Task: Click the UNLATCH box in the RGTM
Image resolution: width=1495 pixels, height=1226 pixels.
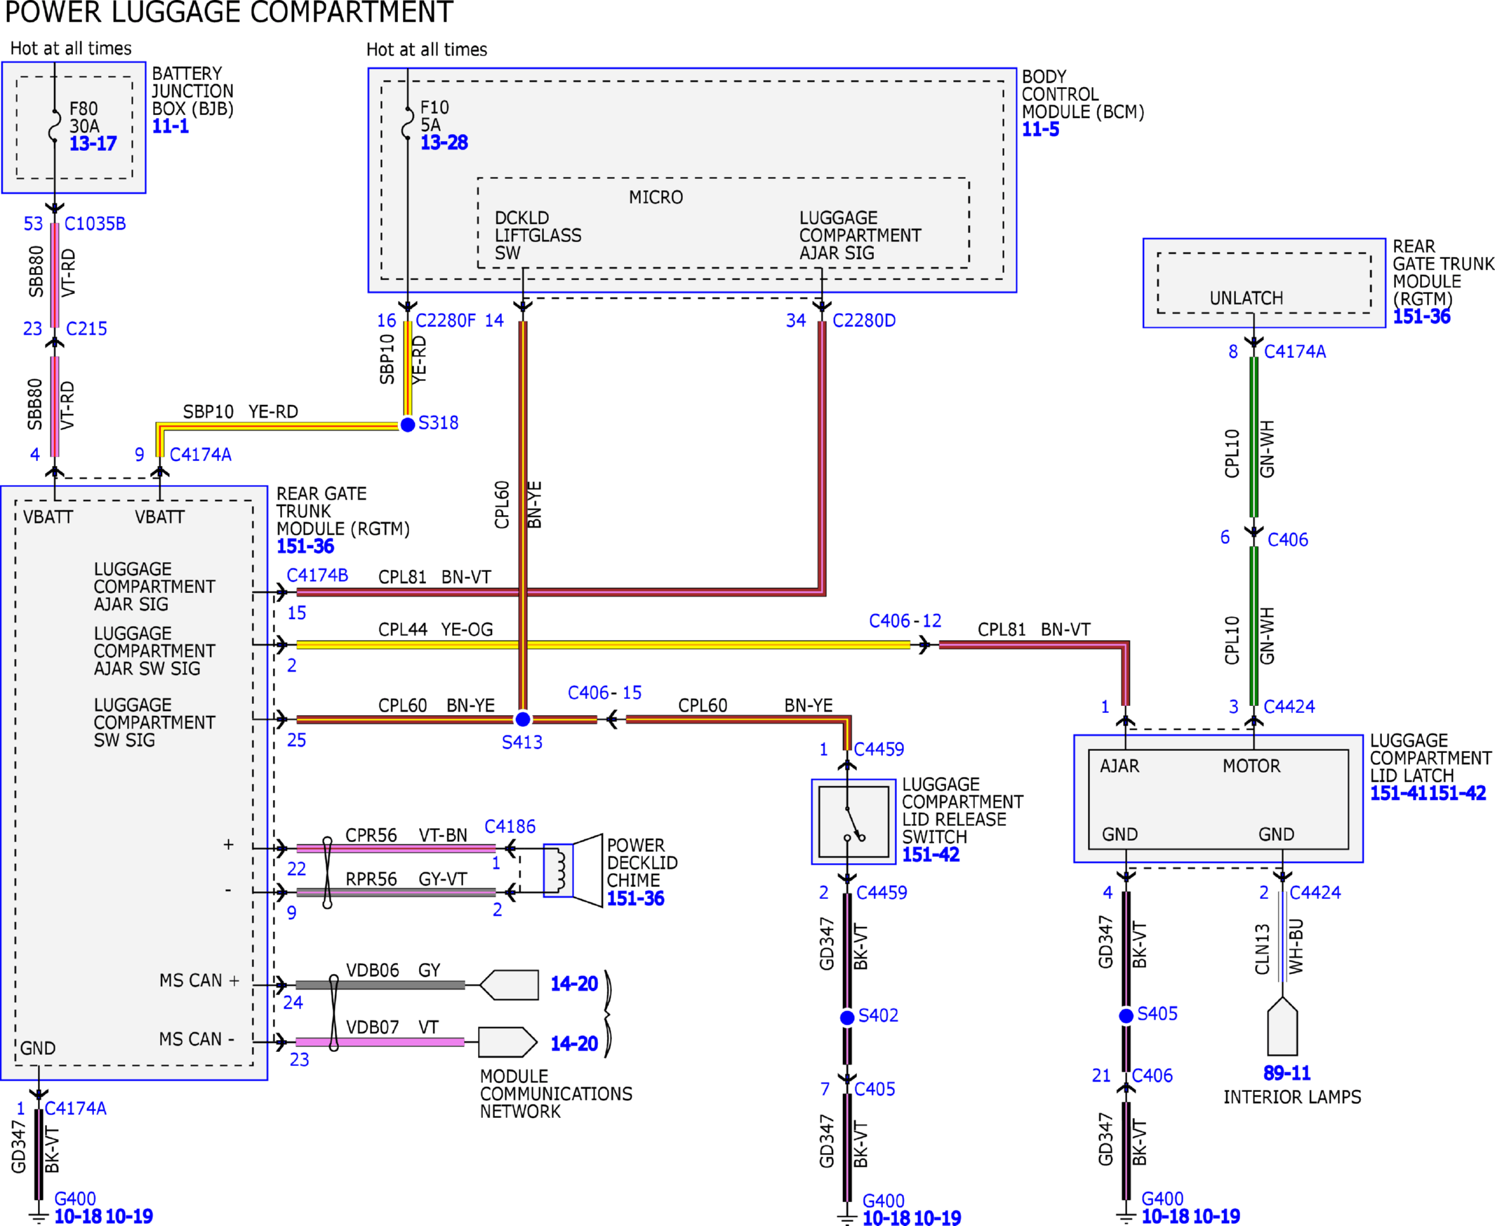Action: click(x=1264, y=284)
